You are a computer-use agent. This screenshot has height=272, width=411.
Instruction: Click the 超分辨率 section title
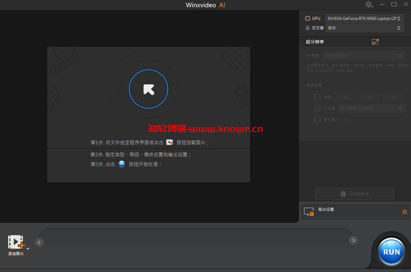point(315,42)
